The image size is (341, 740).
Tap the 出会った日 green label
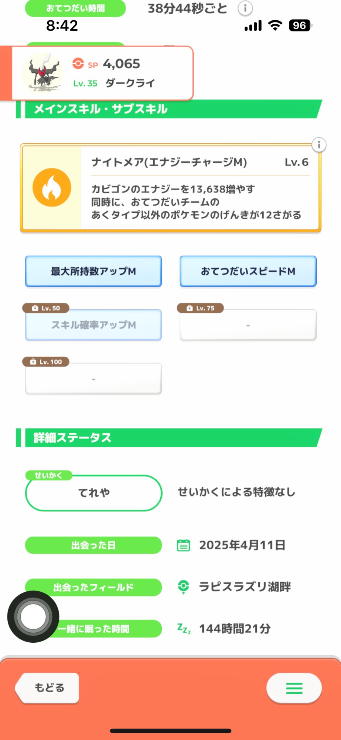[93, 545]
